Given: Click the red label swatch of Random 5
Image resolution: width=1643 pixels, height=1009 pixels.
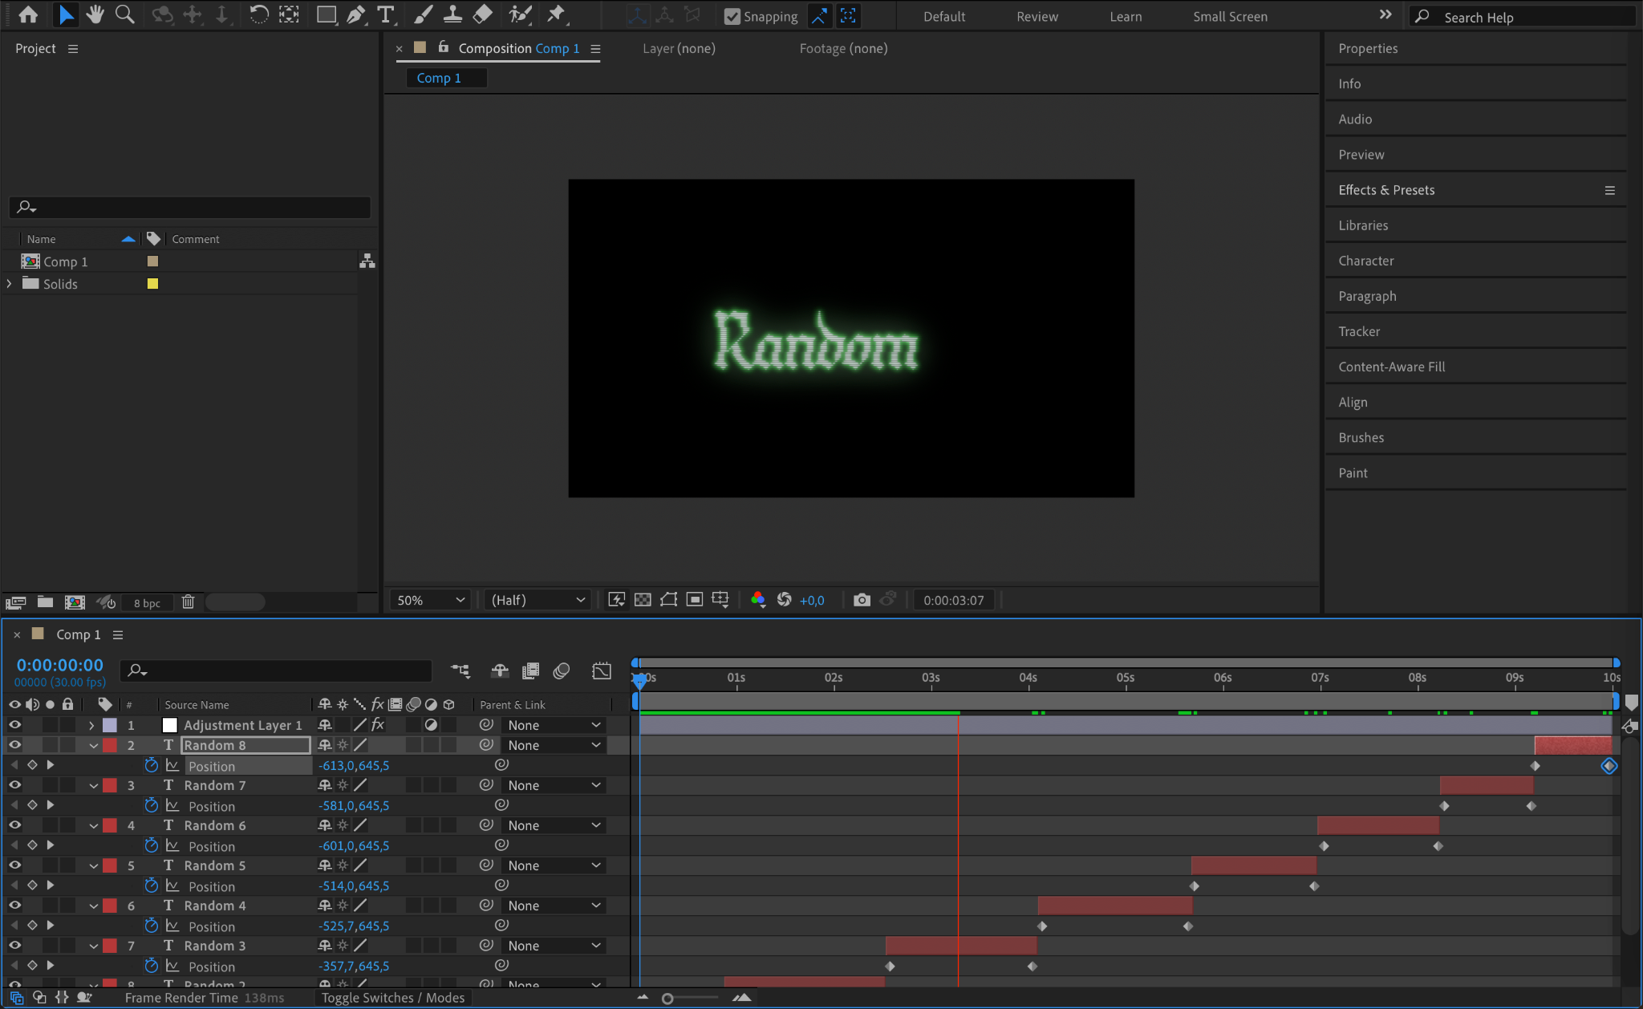Looking at the screenshot, I should (x=110, y=865).
